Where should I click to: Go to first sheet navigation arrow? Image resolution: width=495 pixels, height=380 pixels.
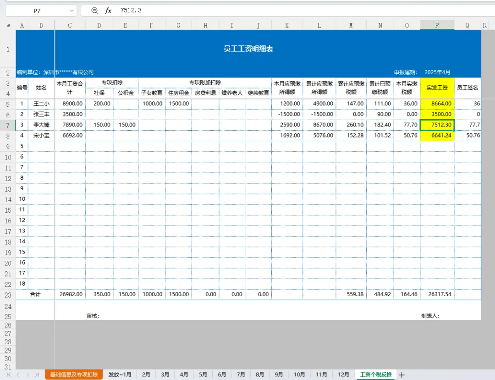(x=9, y=374)
